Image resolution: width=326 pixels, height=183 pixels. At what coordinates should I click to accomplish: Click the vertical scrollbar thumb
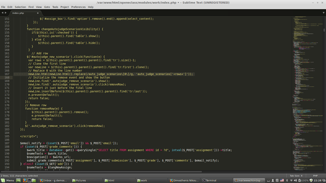point(324,30)
